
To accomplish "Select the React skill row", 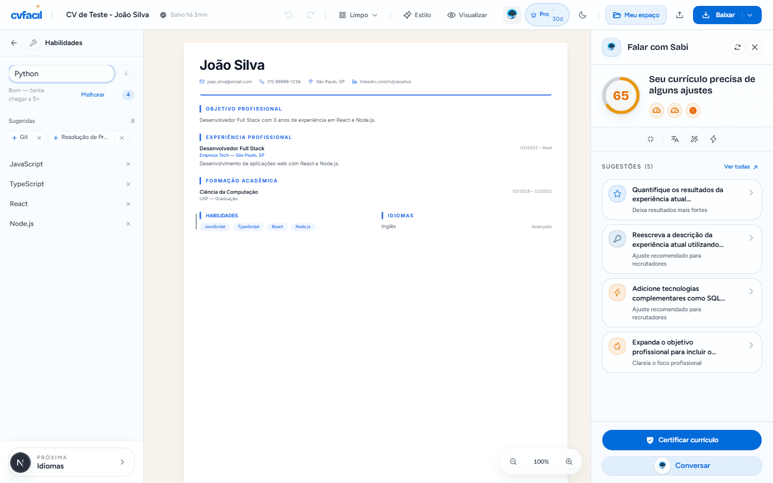I will 71,204.
